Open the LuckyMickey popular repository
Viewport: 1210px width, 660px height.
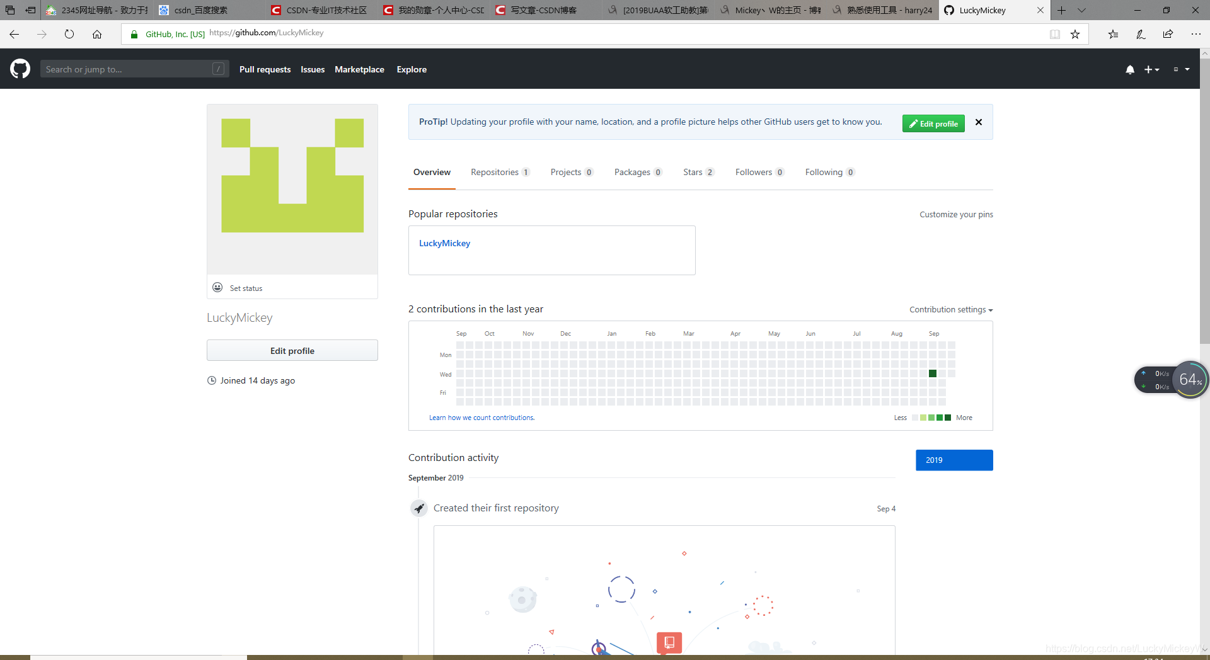coord(444,243)
